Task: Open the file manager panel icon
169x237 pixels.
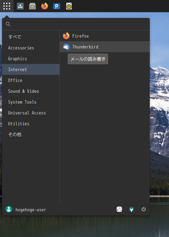Action: [x=32, y=6]
